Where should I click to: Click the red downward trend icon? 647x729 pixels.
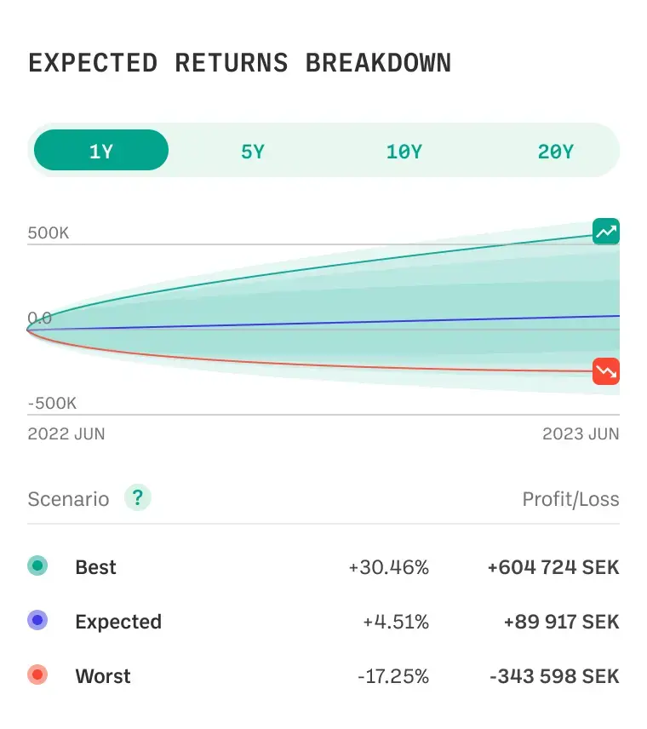[606, 371]
